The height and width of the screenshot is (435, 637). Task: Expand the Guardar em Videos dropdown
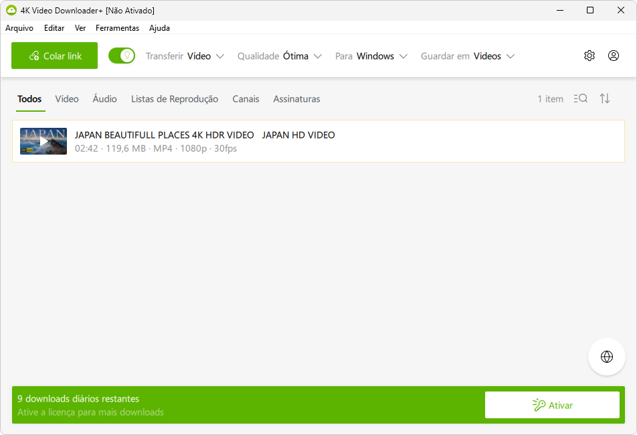[x=468, y=56]
